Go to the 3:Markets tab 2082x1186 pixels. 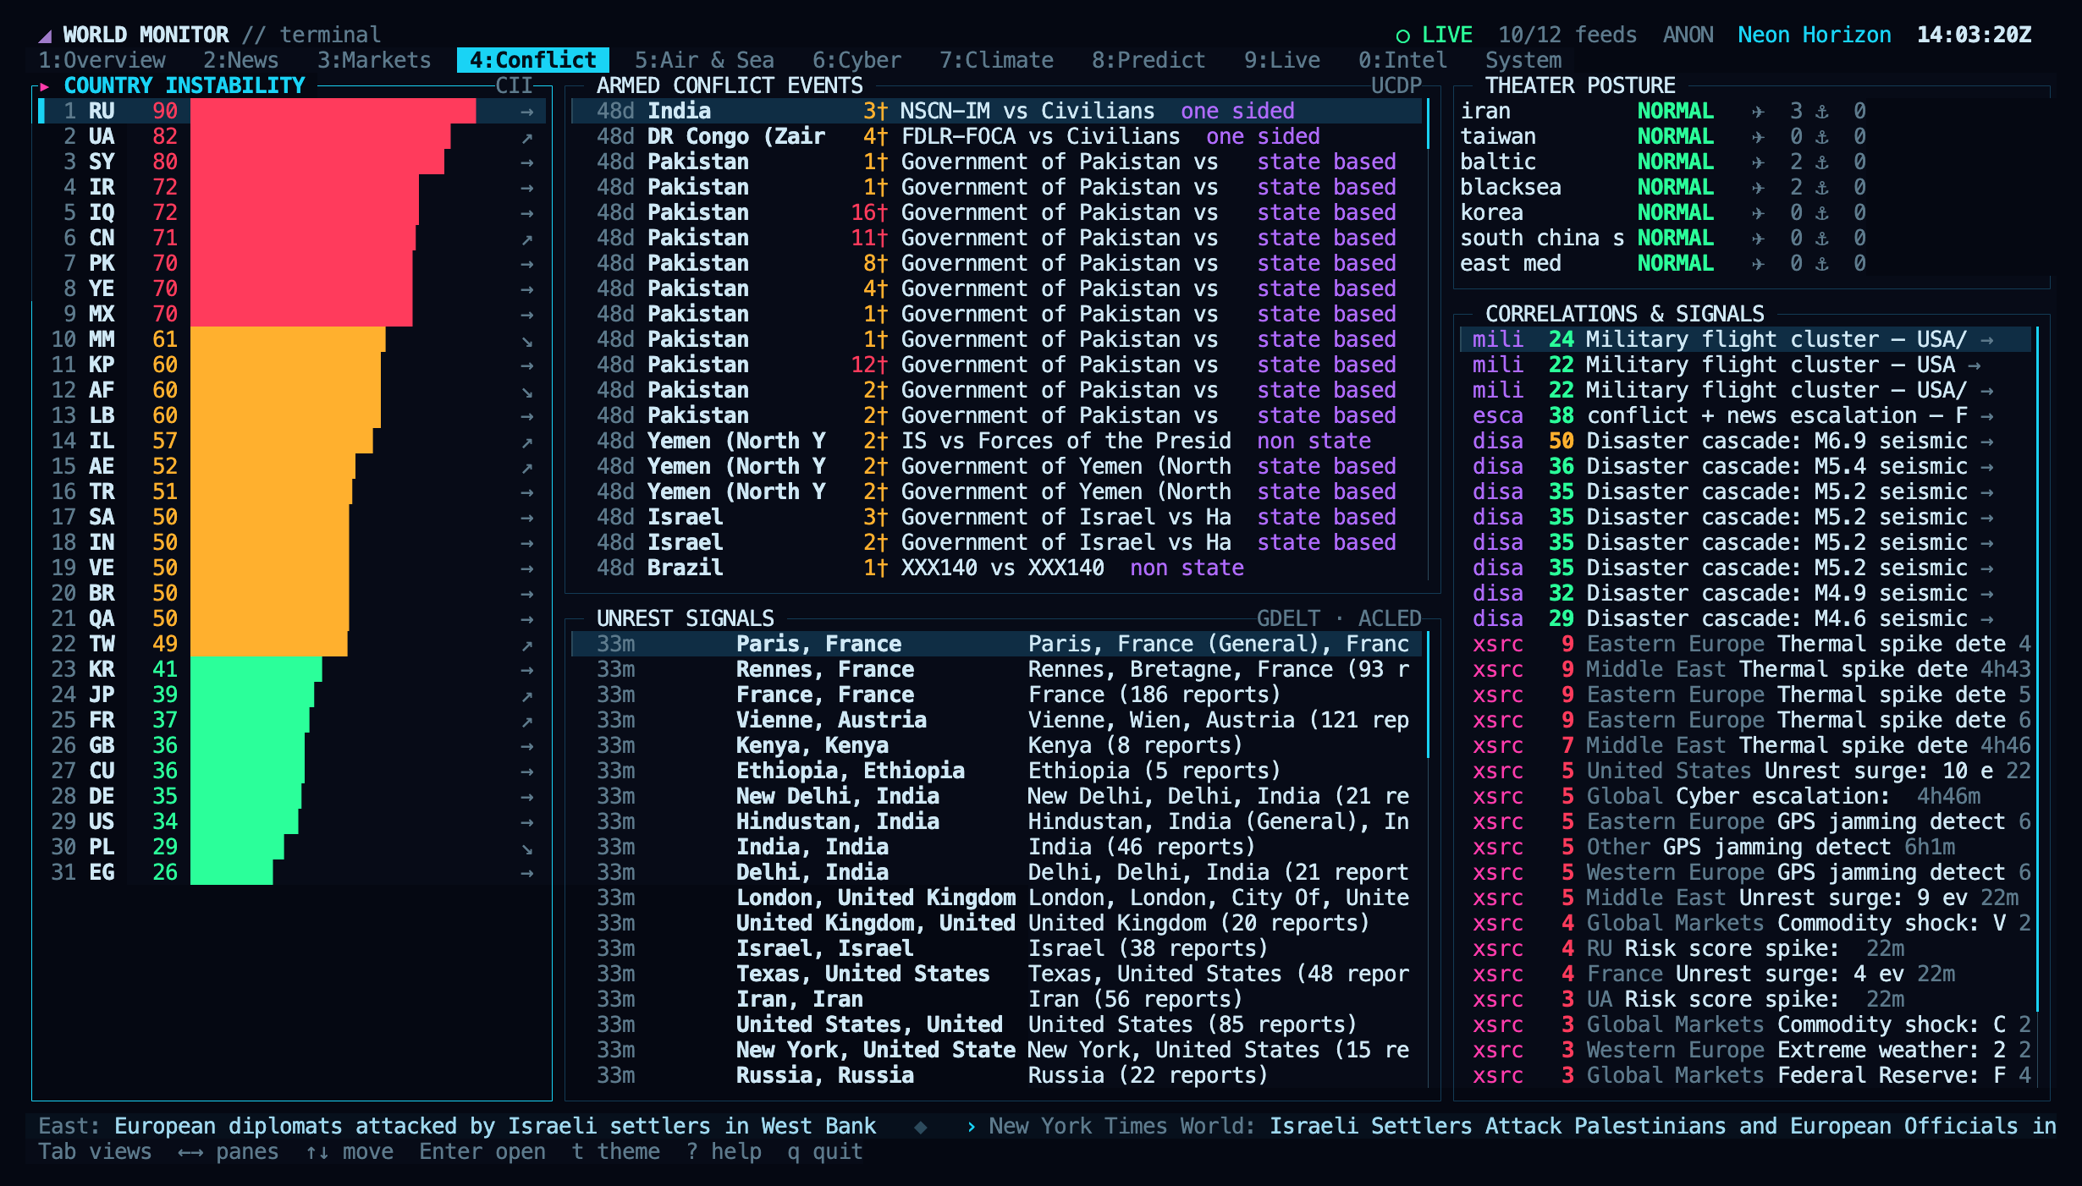(x=374, y=60)
